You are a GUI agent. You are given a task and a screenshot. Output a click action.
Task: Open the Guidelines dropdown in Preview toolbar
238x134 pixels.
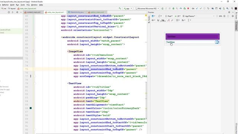[189, 20]
